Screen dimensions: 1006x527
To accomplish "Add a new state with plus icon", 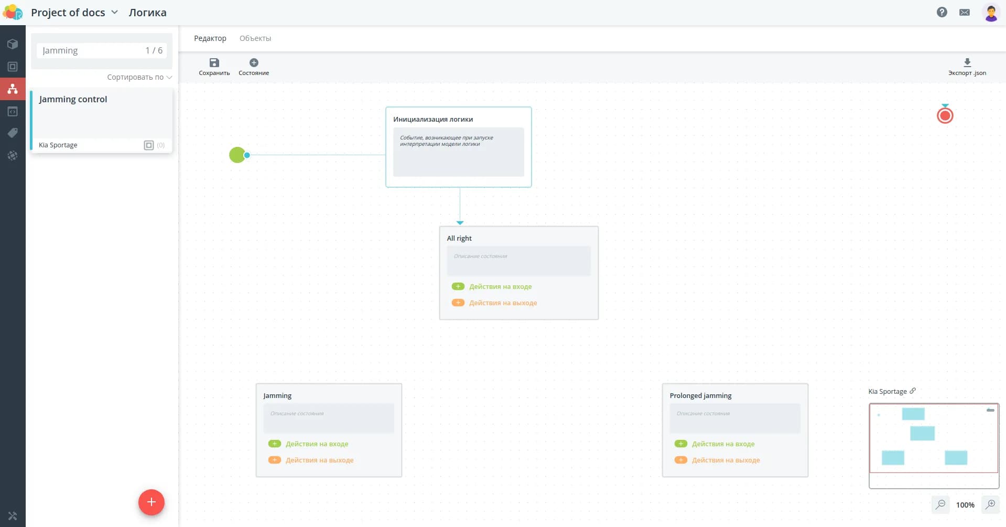I will 254,63.
